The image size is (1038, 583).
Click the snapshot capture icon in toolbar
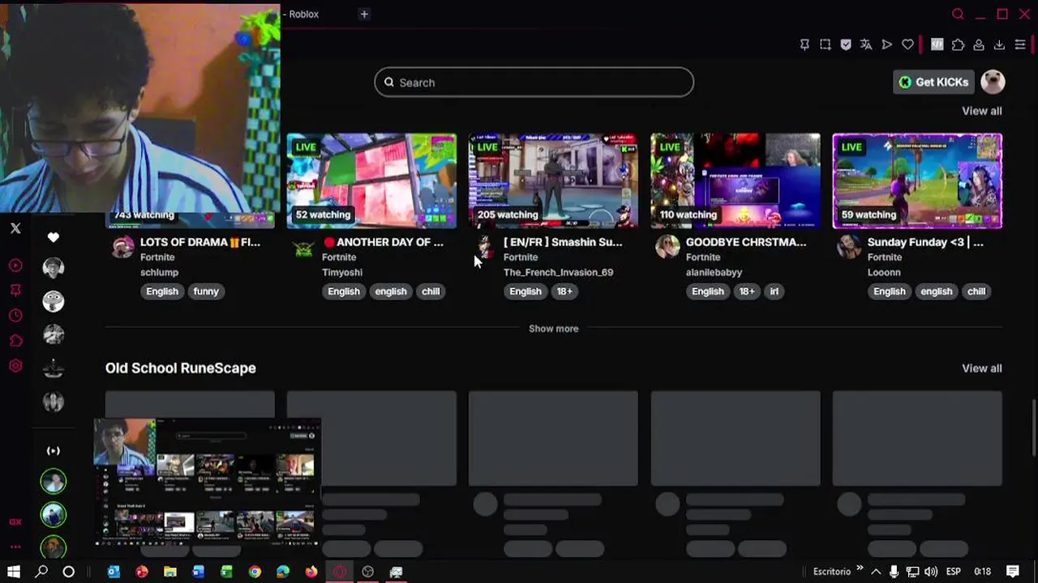(826, 45)
